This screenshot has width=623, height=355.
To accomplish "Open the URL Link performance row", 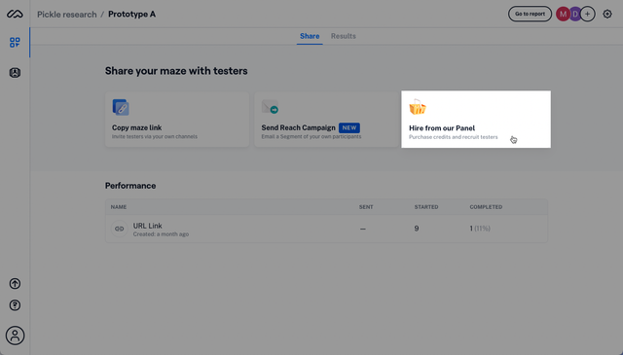I will tap(326, 229).
